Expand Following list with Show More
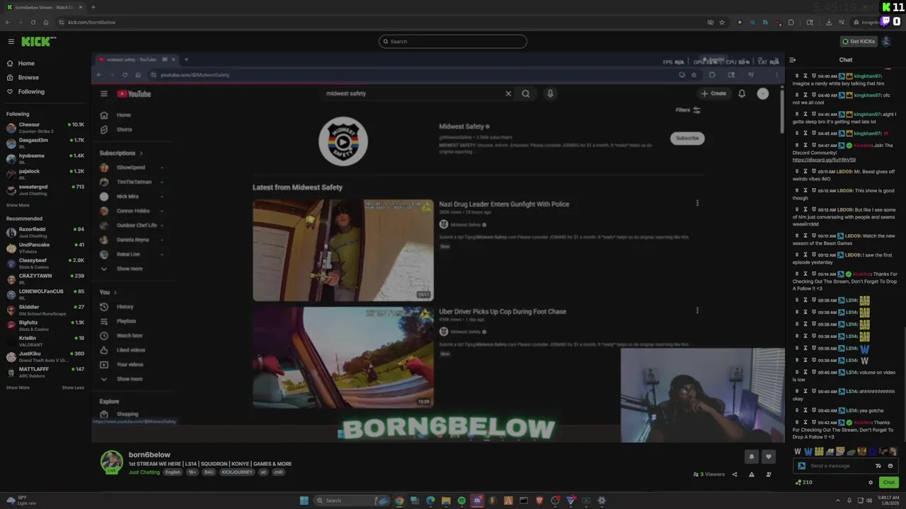 (18, 206)
